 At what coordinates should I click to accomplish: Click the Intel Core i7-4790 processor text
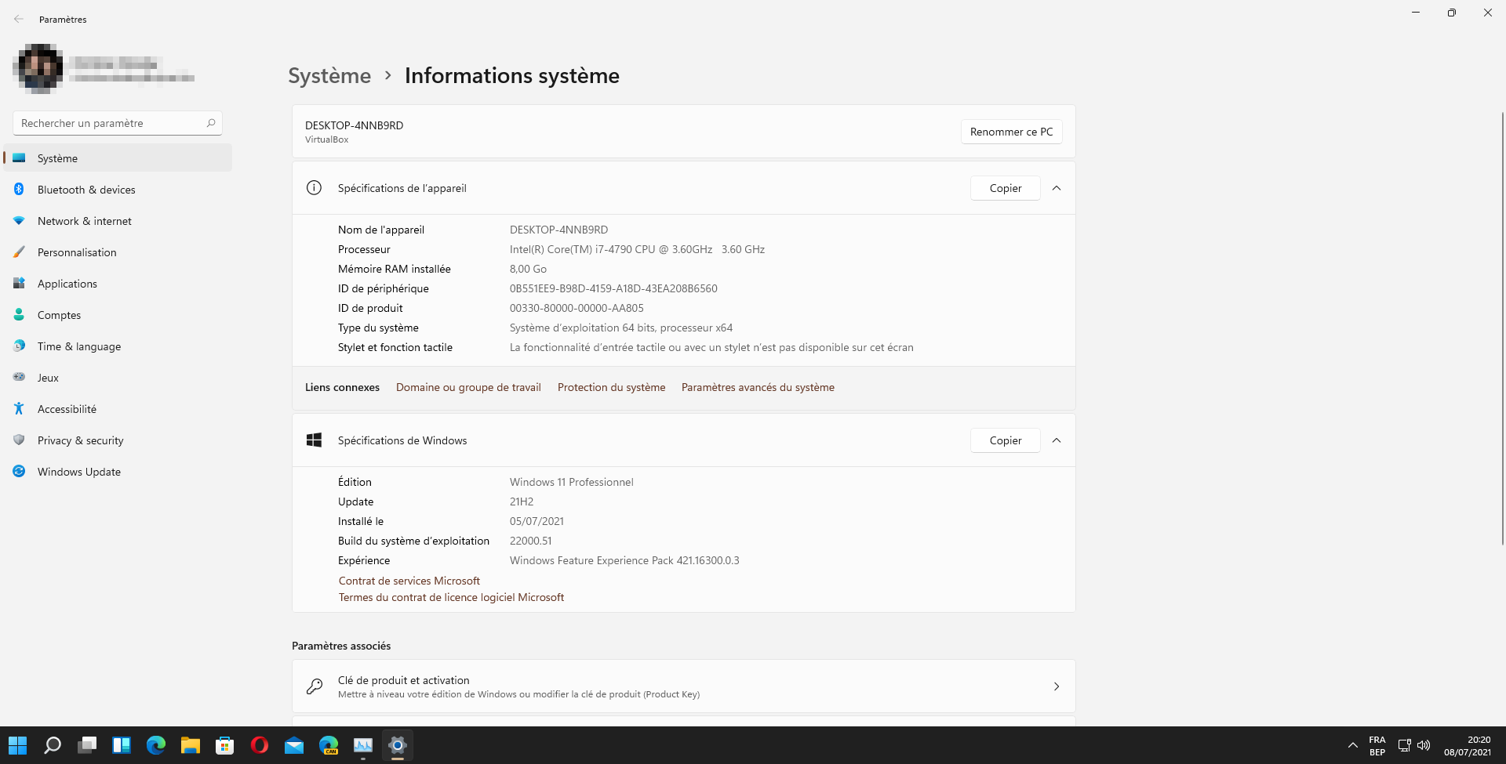point(637,249)
